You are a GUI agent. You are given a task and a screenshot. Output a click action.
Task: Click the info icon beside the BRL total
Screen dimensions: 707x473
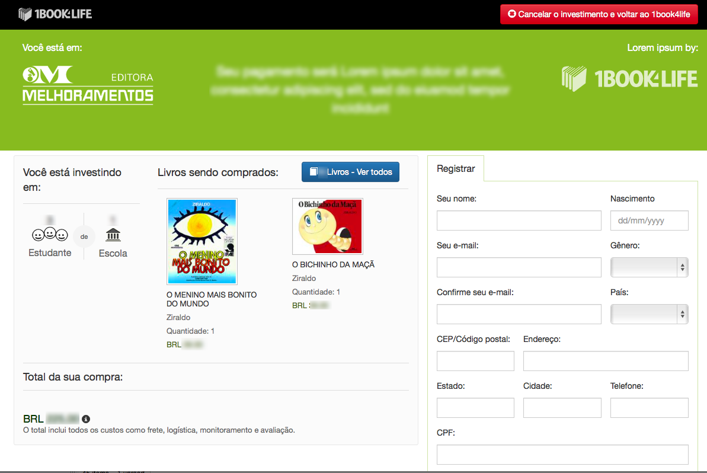86,419
